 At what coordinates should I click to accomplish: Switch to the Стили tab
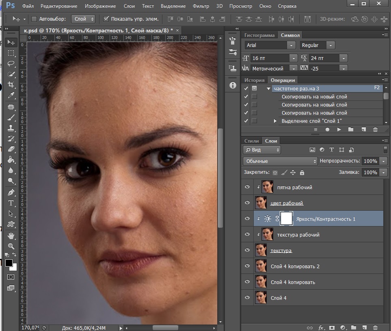point(251,141)
